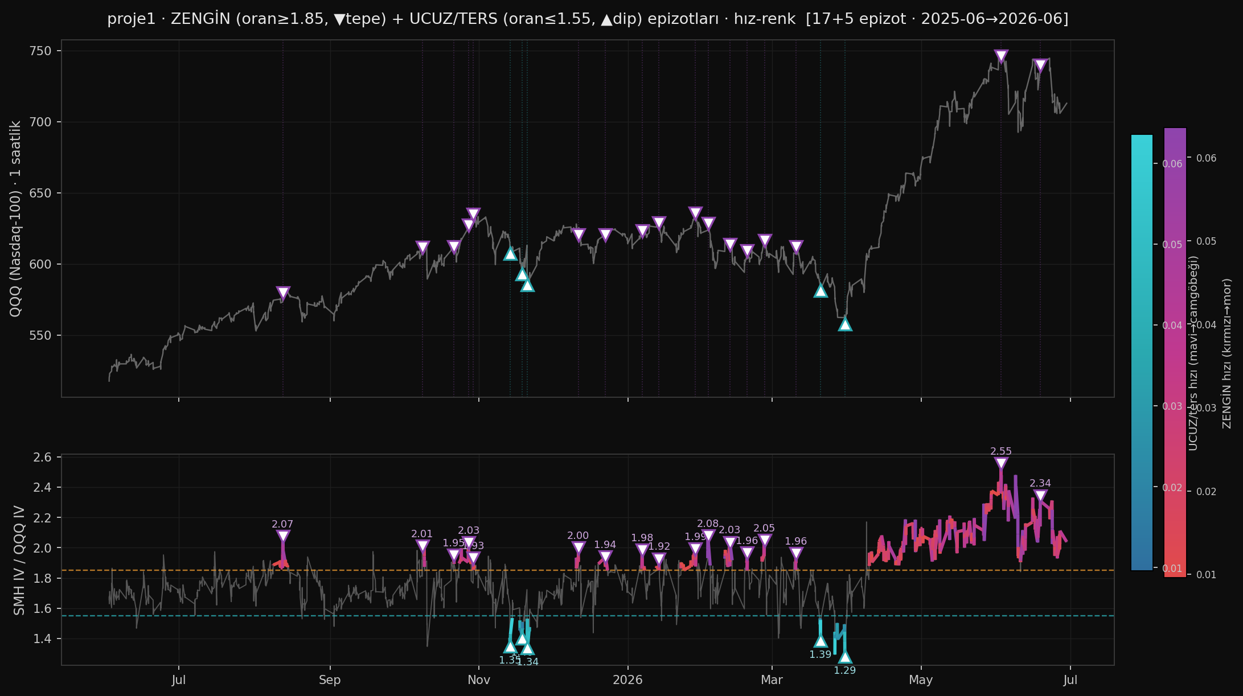
Task: Click the purple-red ZENGİN colorbar
Action: coord(1175,352)
